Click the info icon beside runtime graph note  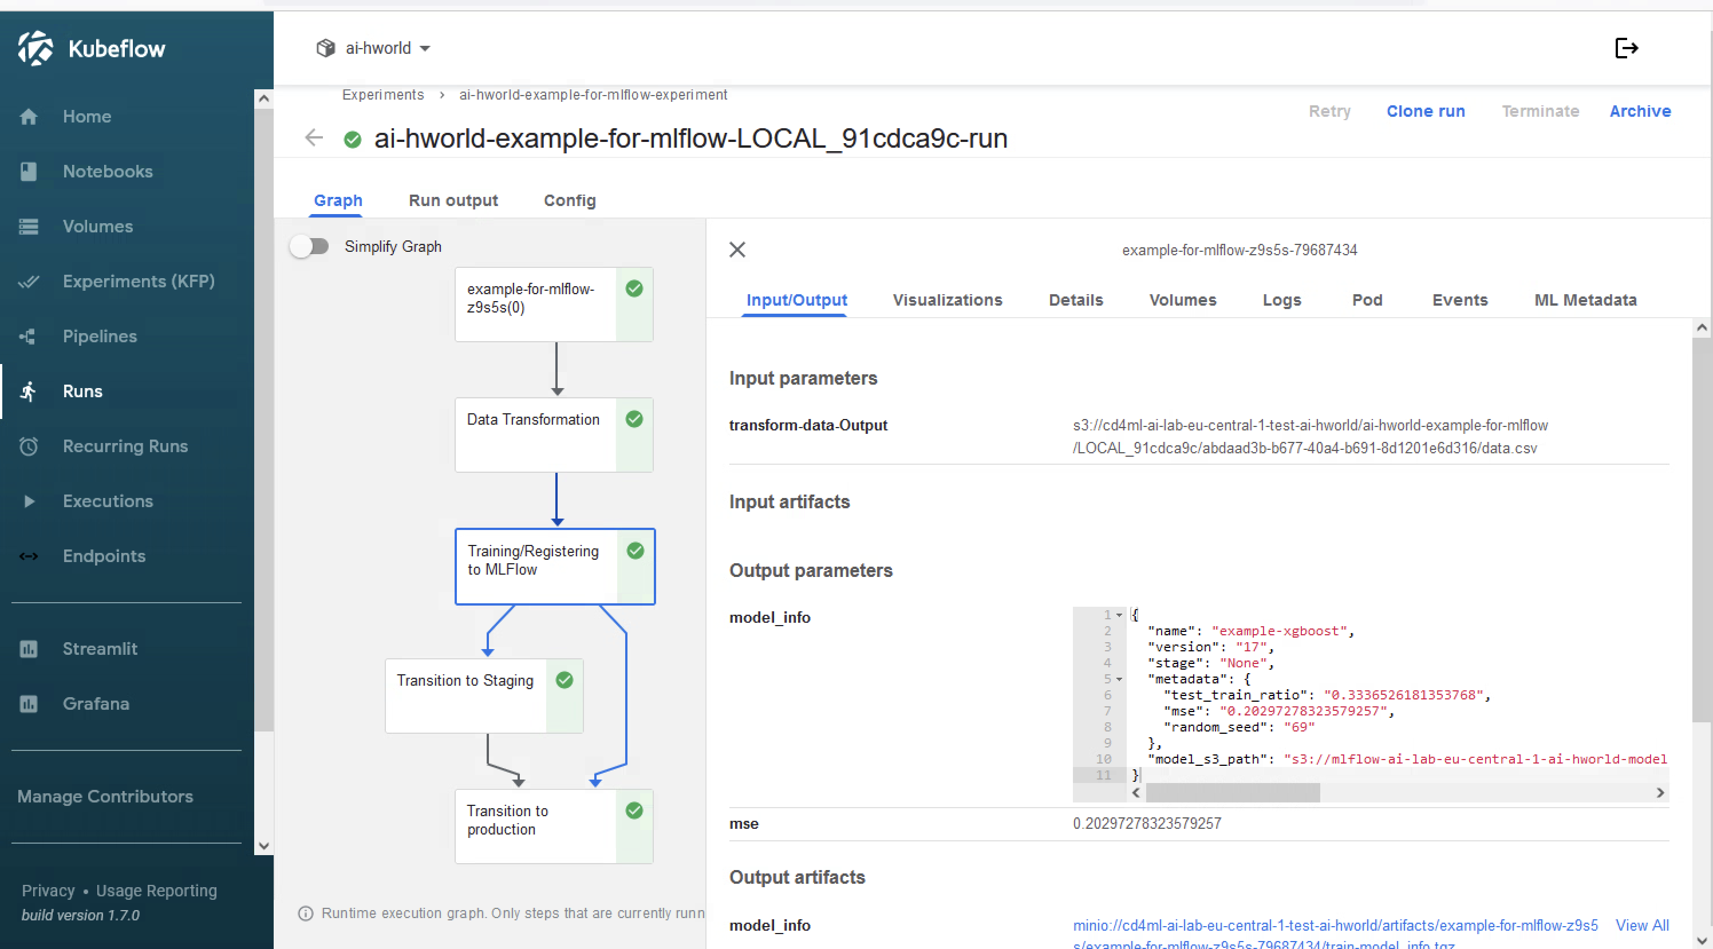306,913
